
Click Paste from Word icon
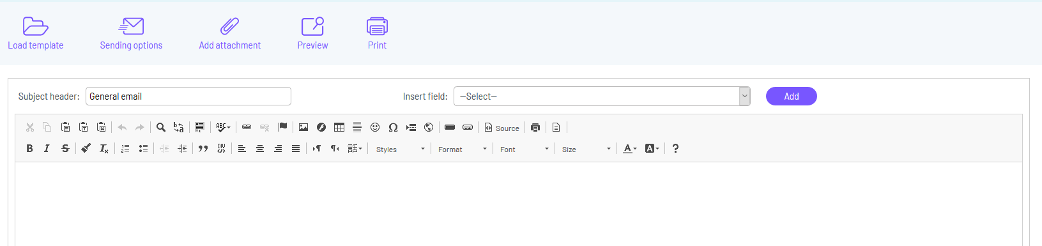[101, 127]
